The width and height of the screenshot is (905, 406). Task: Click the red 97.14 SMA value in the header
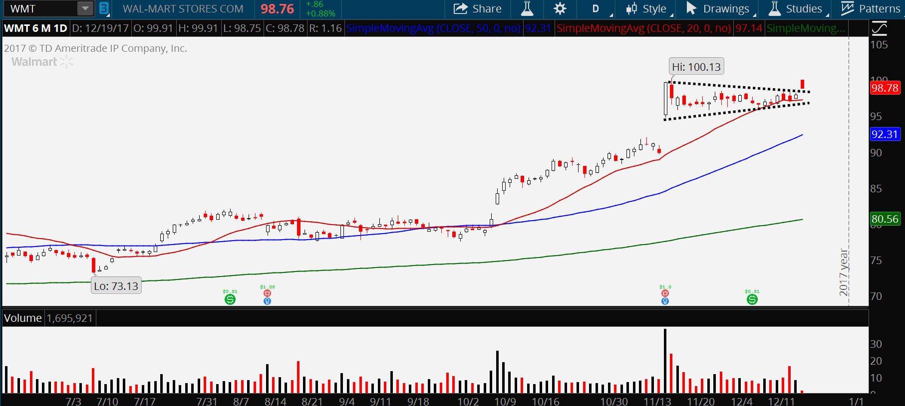(x=749, y=28)
